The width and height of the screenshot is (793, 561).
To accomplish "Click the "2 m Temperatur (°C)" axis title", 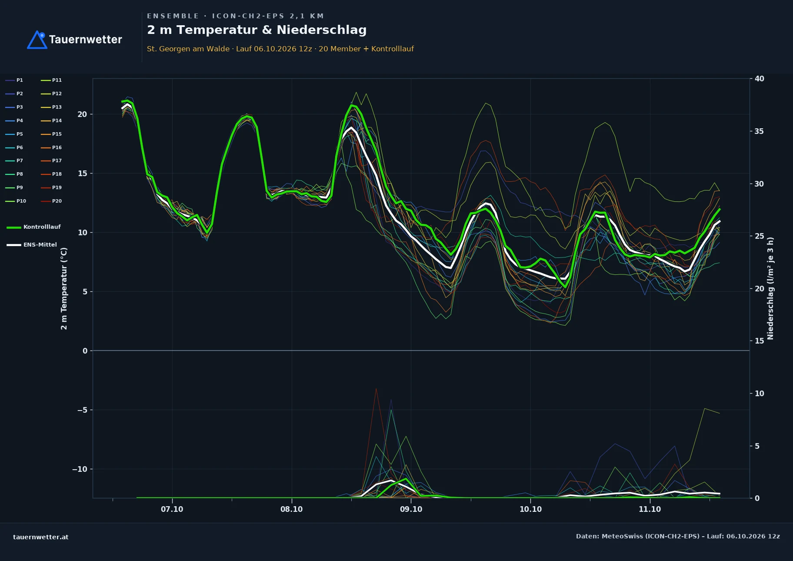I will point(64,288).
